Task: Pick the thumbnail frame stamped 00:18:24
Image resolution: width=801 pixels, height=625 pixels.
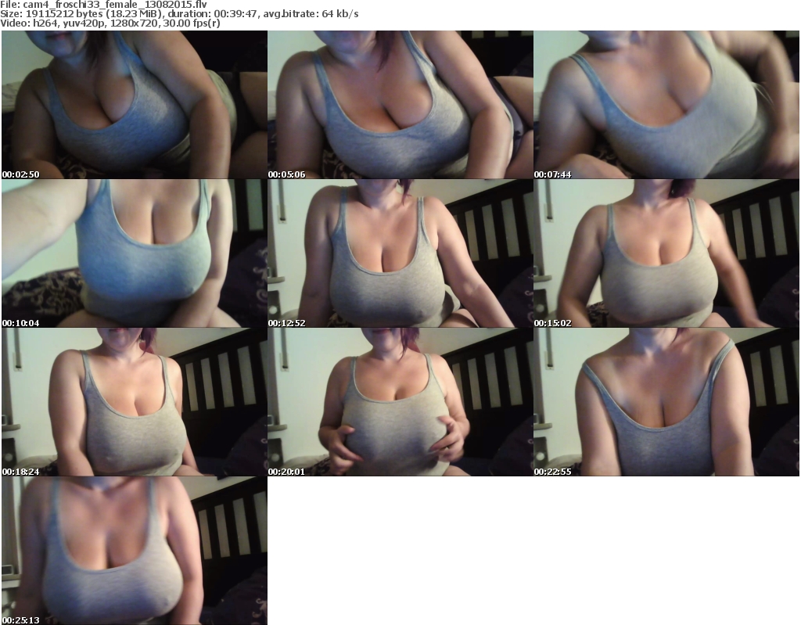Action: pyautogui.click(x=135, y=402)
